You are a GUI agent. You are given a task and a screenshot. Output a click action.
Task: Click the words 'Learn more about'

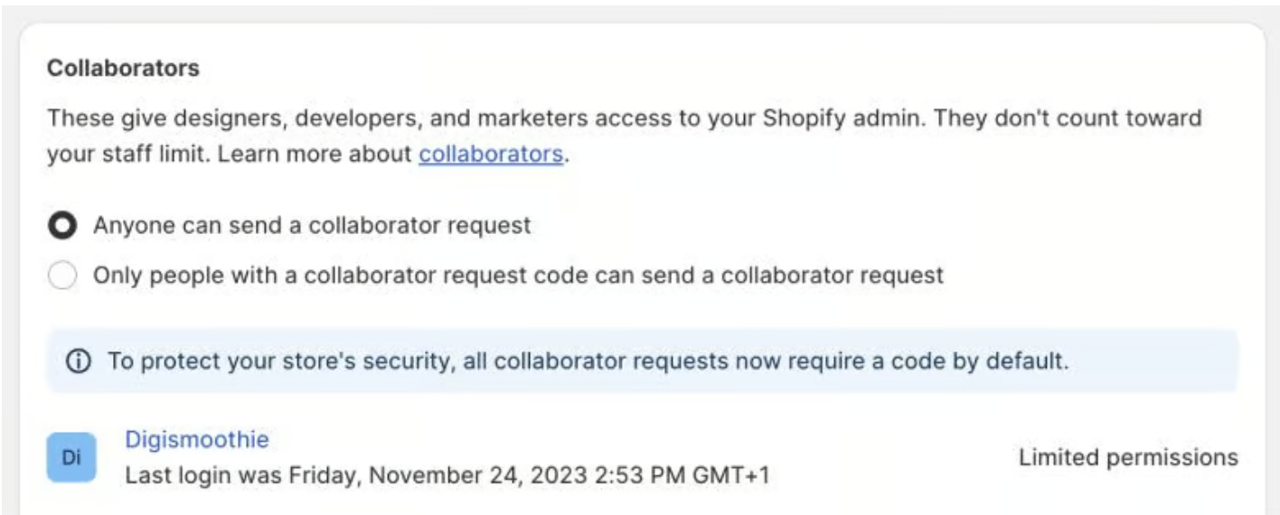pyautogui.click(x=315, y=154)
